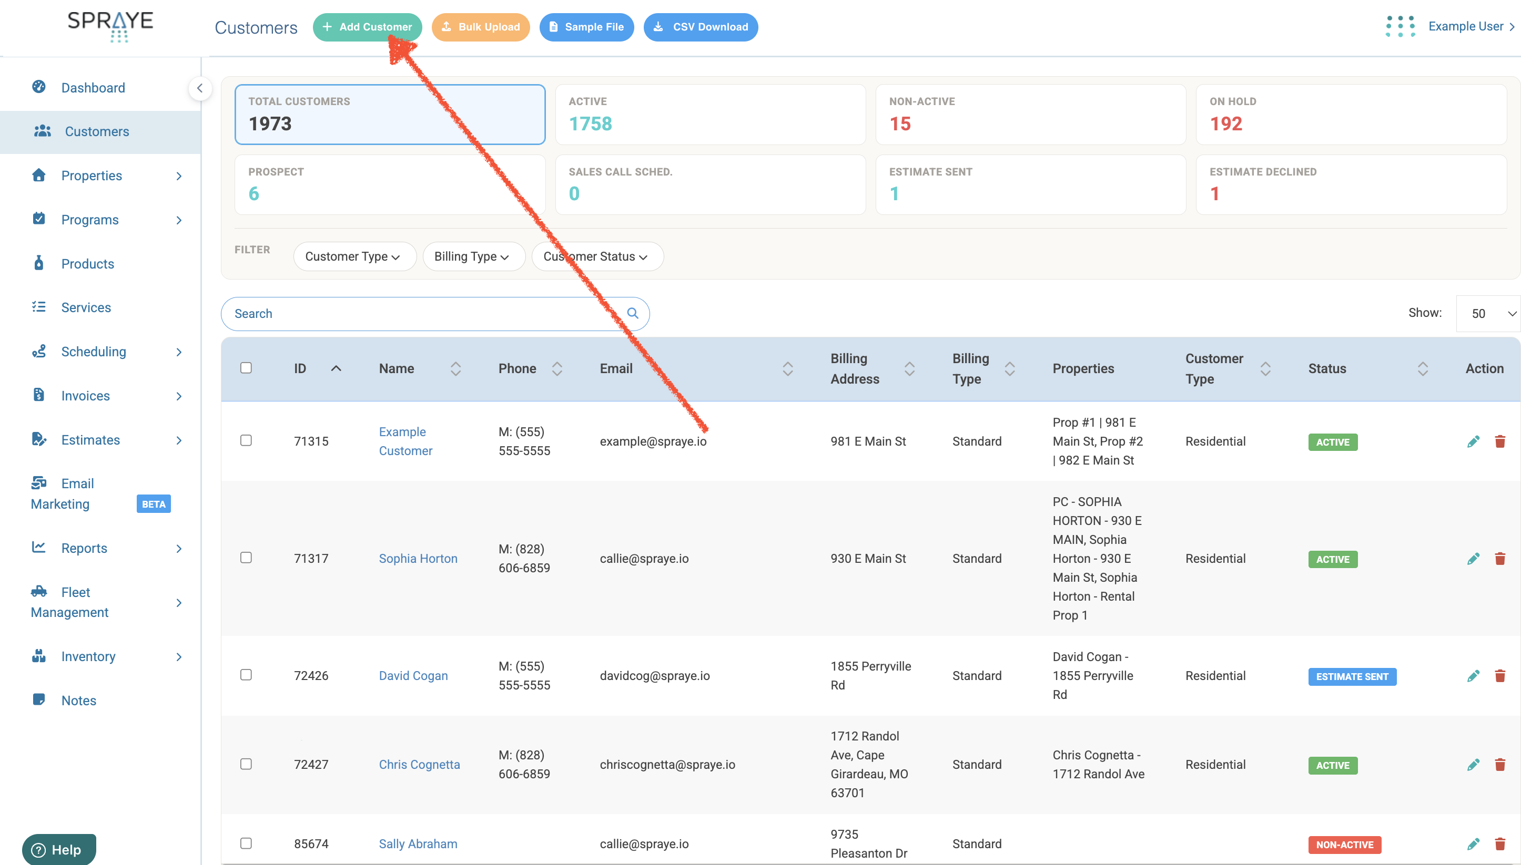Check the box for customer 71315
Image resolution: width=1521 pixels, height=865 pixels.
coord(246,440)
